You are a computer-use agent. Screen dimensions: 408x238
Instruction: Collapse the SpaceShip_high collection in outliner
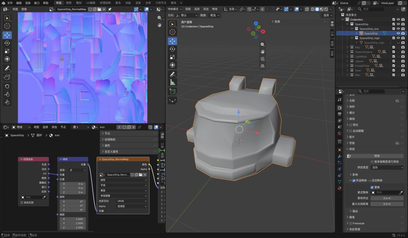point(352,38)
